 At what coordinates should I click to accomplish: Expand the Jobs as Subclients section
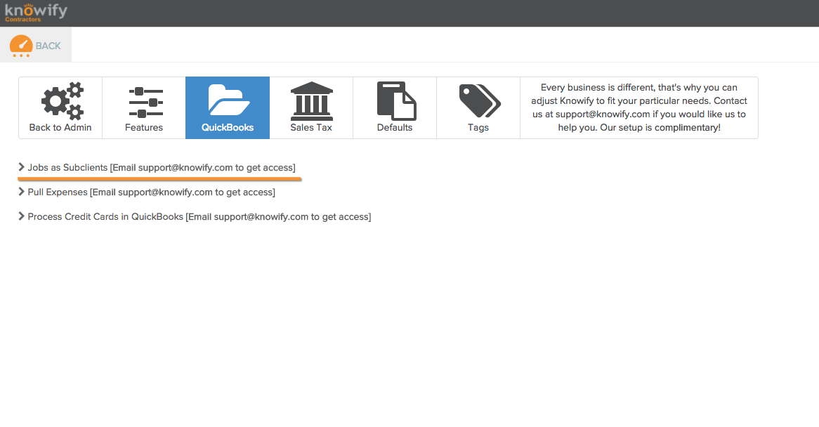coord(157,168)
